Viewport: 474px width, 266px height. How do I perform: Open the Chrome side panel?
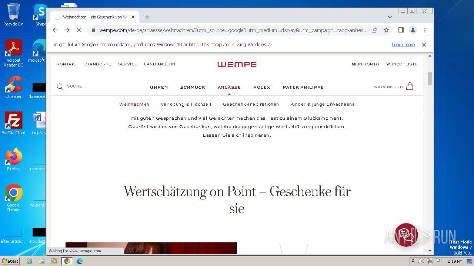click(x=401, y=30)
